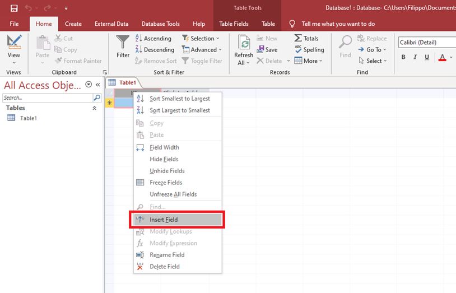
Task: Toggle Bold formatting
Action: coord(403,57)
